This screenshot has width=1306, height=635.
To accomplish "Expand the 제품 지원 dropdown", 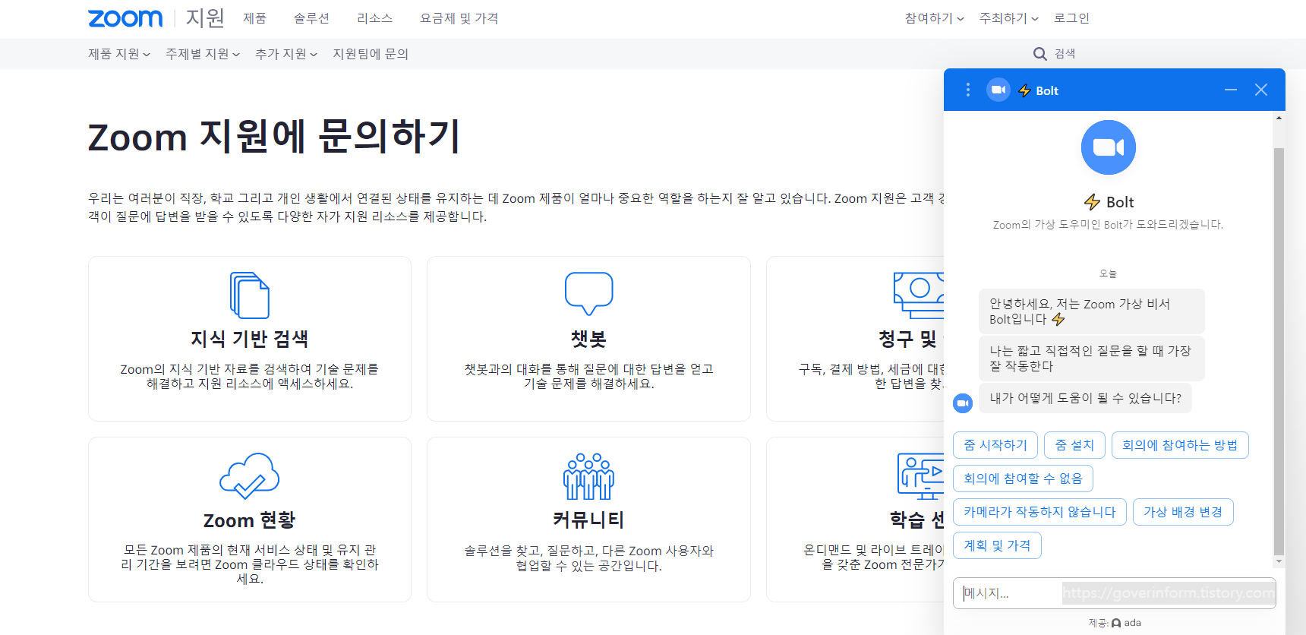I will (119, 54).
